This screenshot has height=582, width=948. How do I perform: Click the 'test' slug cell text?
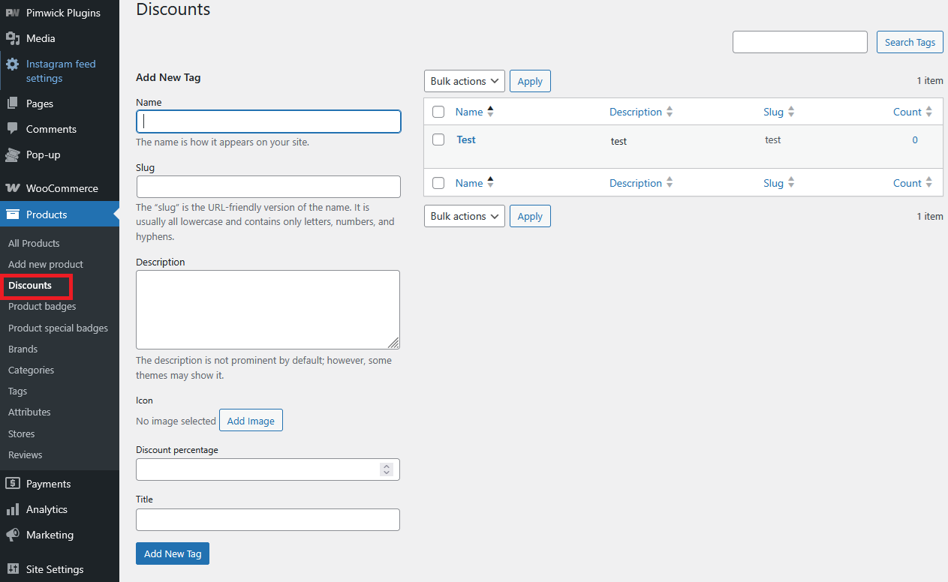coord(773,139)
